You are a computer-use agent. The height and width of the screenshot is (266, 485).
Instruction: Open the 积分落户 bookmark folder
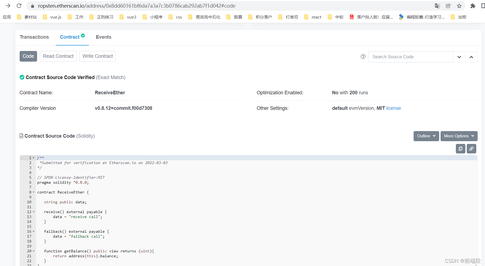tap(260, 17)
